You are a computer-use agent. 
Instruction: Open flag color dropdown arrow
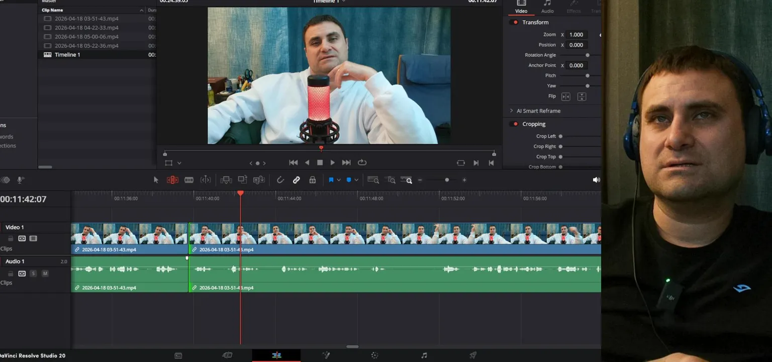(339, 180)
